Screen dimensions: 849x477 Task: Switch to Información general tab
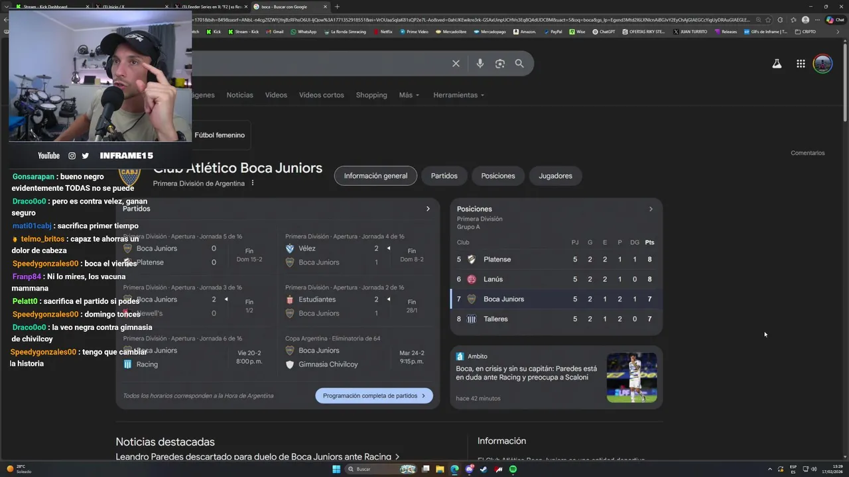375,176
